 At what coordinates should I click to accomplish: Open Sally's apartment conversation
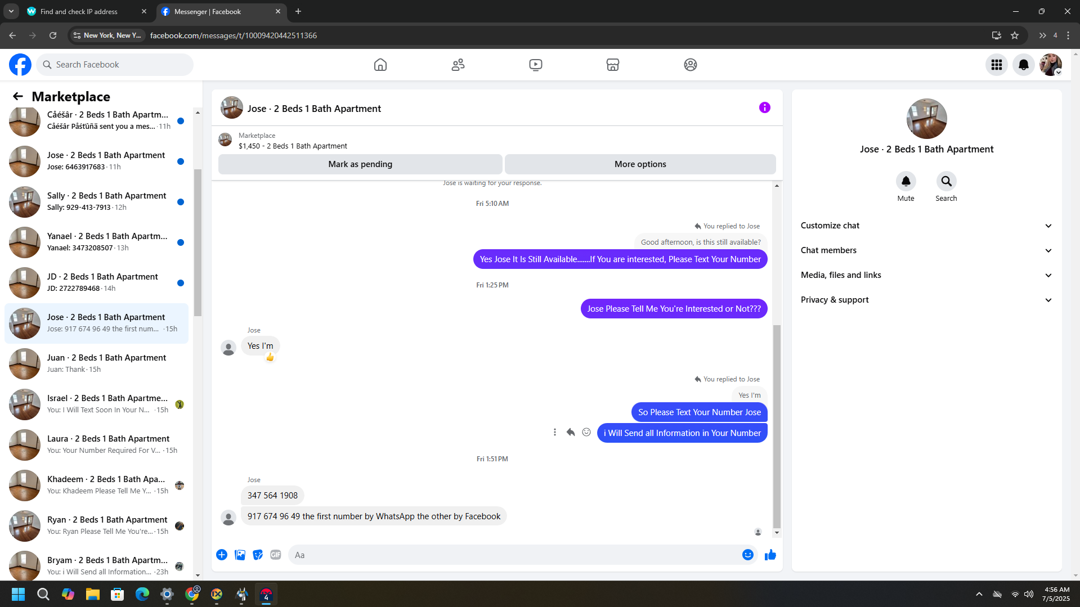click(97, 202)
